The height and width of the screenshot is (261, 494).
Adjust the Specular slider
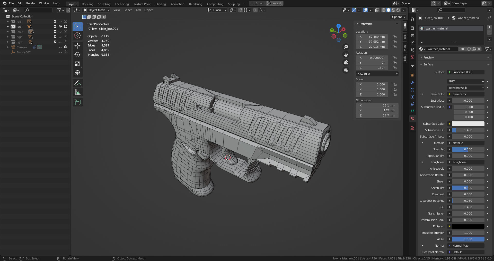(x=468, y=149)
